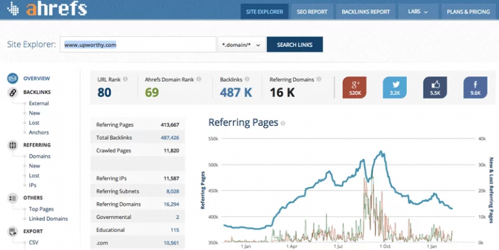This screenshot has width=499, height=250.
Task: Click Total Backlinks value 487,426
Action: (170, 138)
